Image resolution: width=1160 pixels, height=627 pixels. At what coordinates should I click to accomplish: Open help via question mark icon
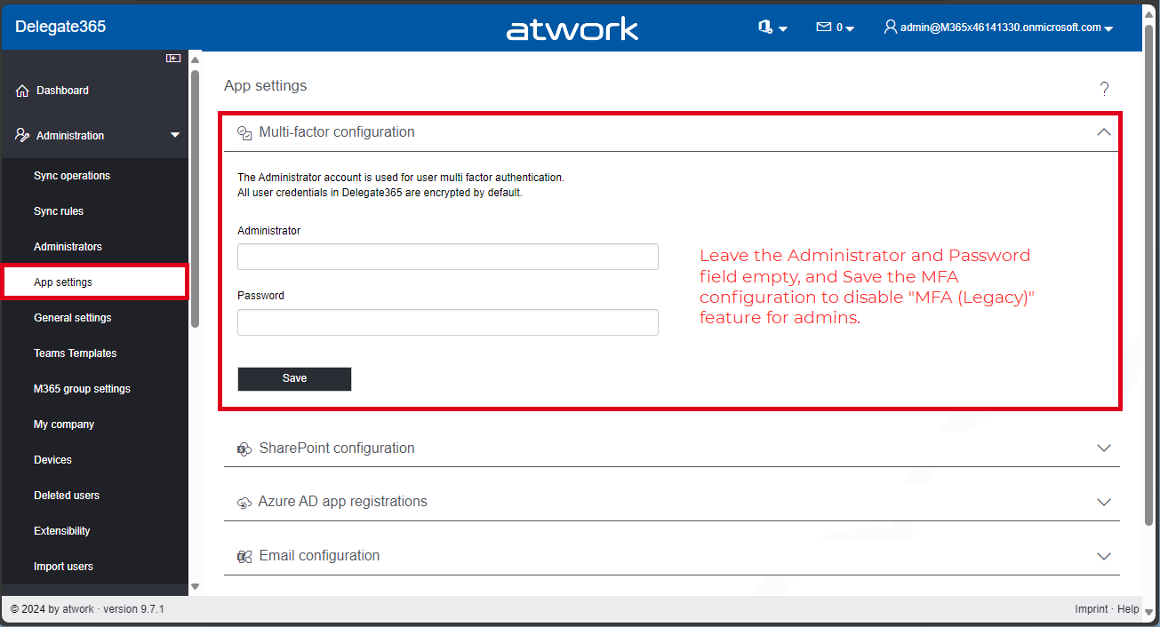(1104, 89)
